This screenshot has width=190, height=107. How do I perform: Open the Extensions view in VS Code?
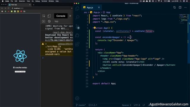coord(77,44)
